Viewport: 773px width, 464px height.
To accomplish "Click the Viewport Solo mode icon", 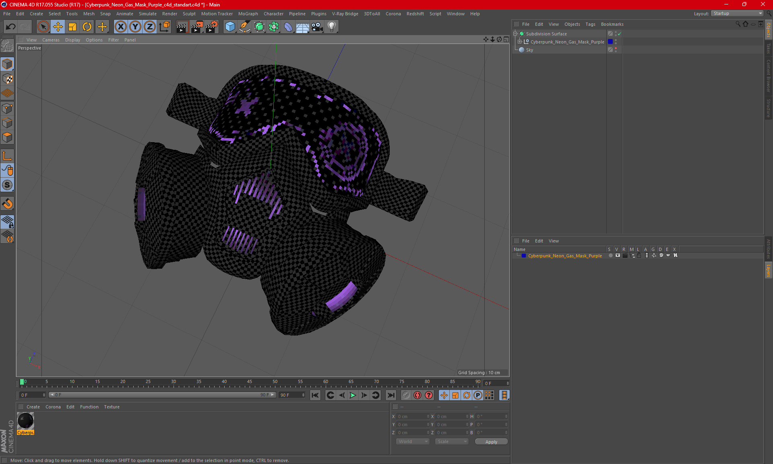I will click(7, 185).
